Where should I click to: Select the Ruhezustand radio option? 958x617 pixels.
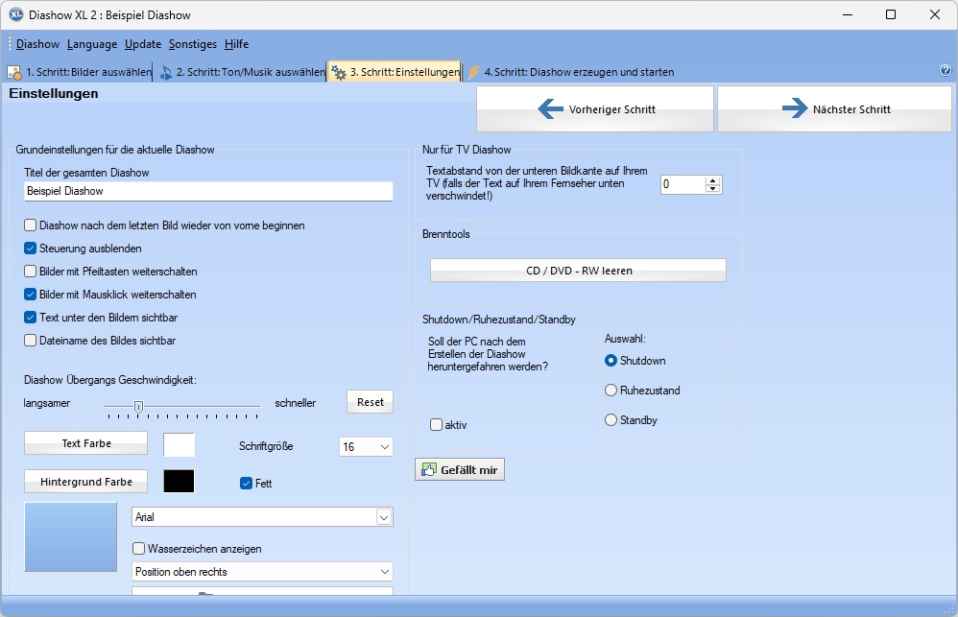(611, 391)
